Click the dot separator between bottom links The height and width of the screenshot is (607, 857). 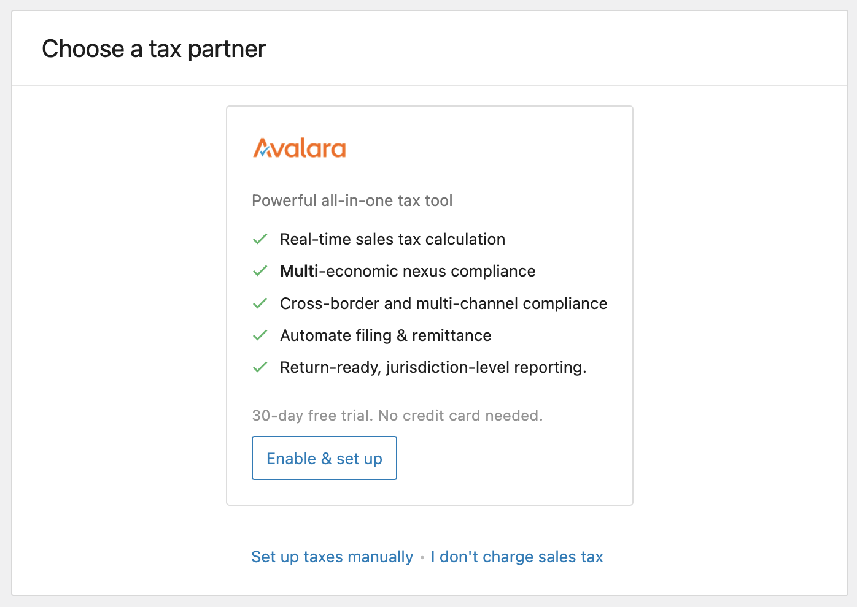pyautogui.click(x=422, y=558)
